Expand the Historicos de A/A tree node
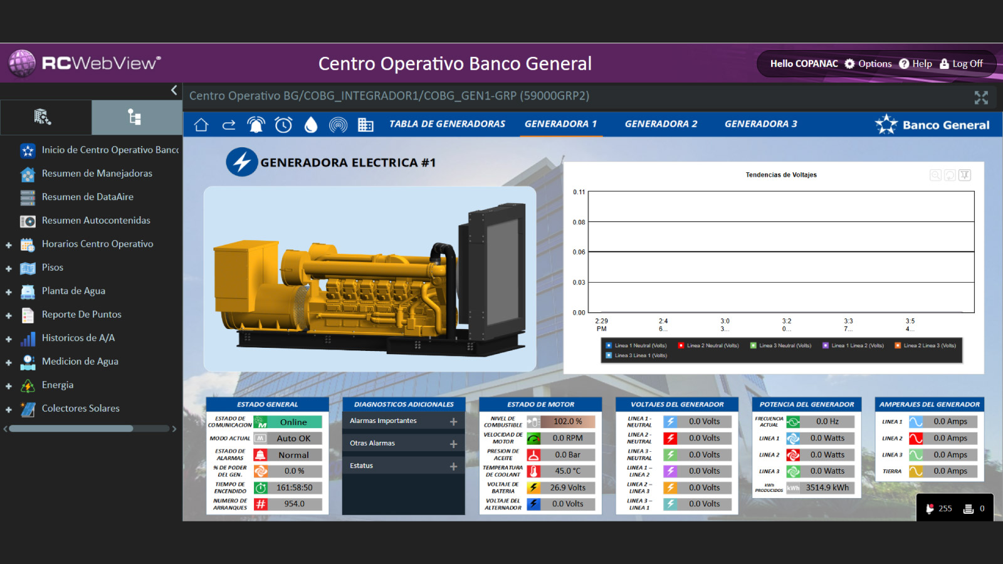The height and width of the screenshot is (564, 1003). click(x=9, y=339)
